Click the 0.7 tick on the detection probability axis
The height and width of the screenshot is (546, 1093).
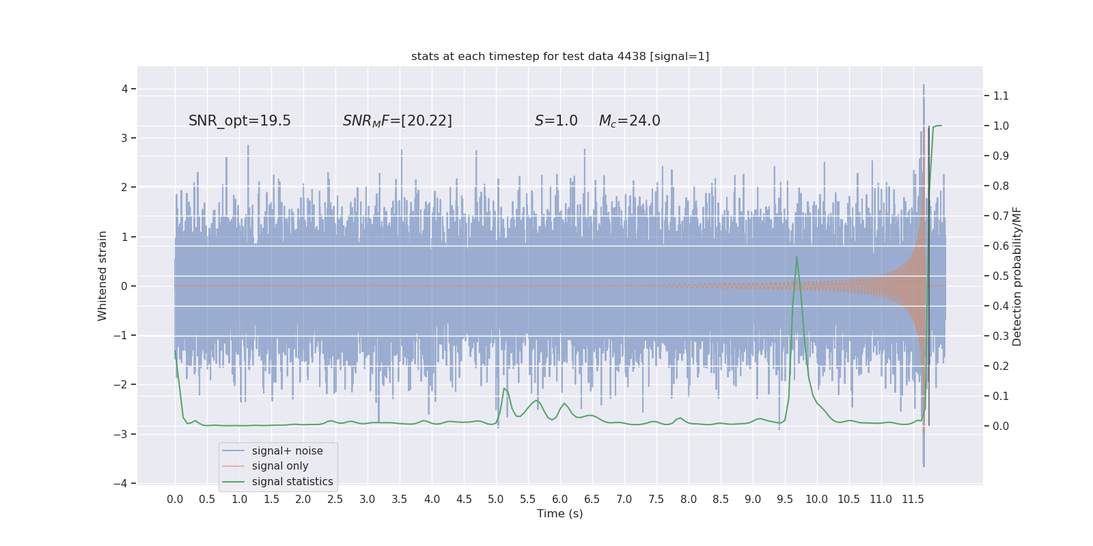[x=1001, y=216]
